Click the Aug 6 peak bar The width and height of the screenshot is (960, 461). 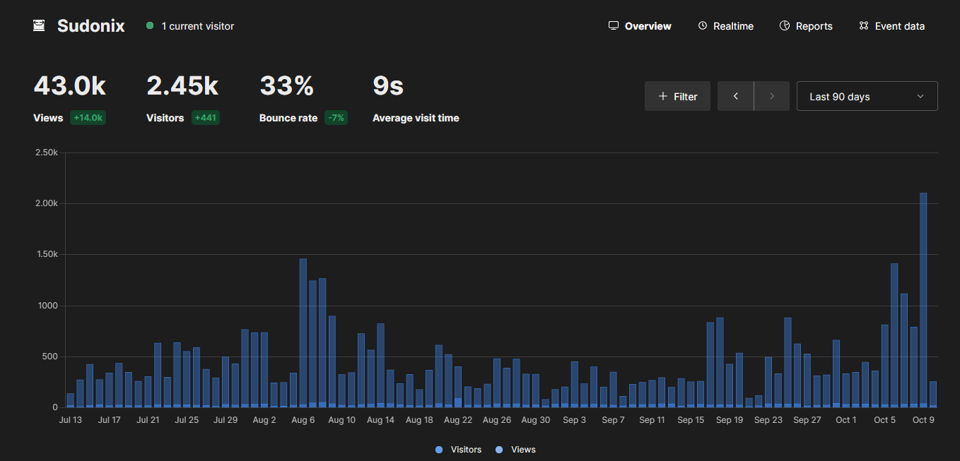tap(303, 332)
